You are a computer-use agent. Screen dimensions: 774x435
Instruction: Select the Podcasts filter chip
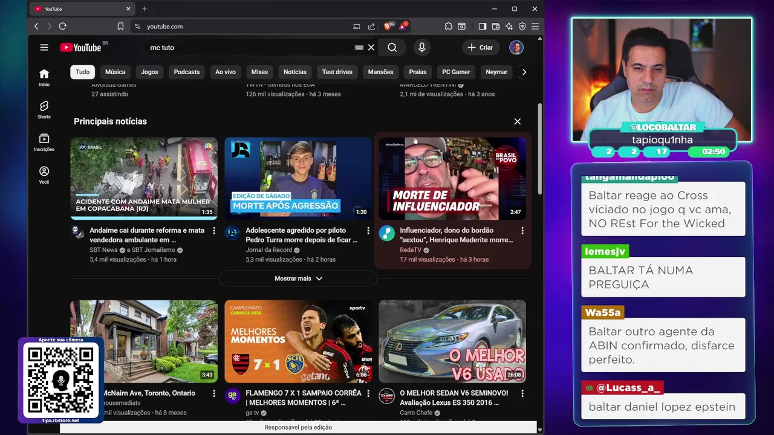click(187, 72)
